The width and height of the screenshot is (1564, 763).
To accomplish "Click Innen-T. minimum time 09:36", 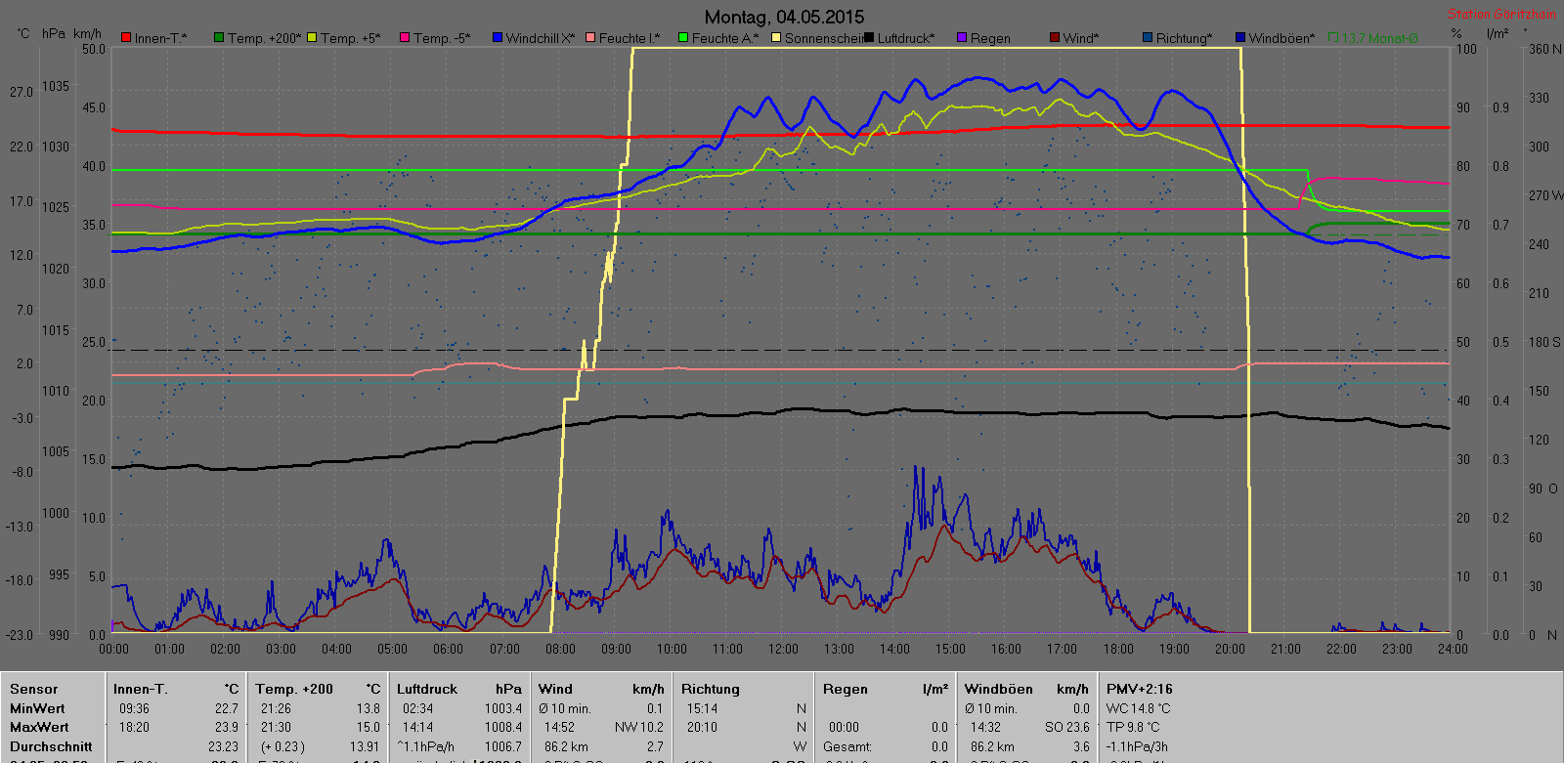I will click(x=134, y=708).
